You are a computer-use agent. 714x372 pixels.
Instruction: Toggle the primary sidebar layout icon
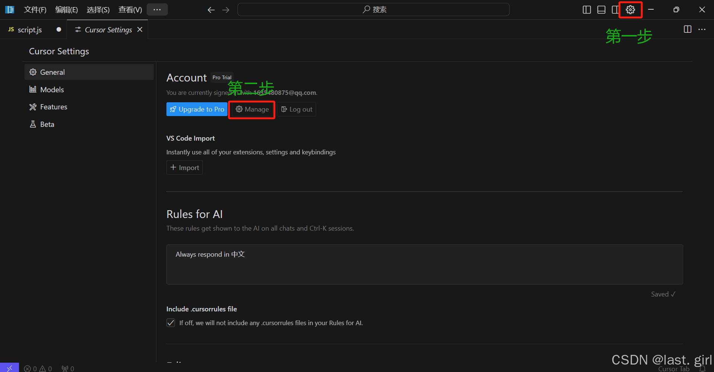[x=587, y=10]
